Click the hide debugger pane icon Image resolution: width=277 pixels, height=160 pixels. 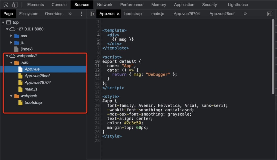click(x=270, y=14)
